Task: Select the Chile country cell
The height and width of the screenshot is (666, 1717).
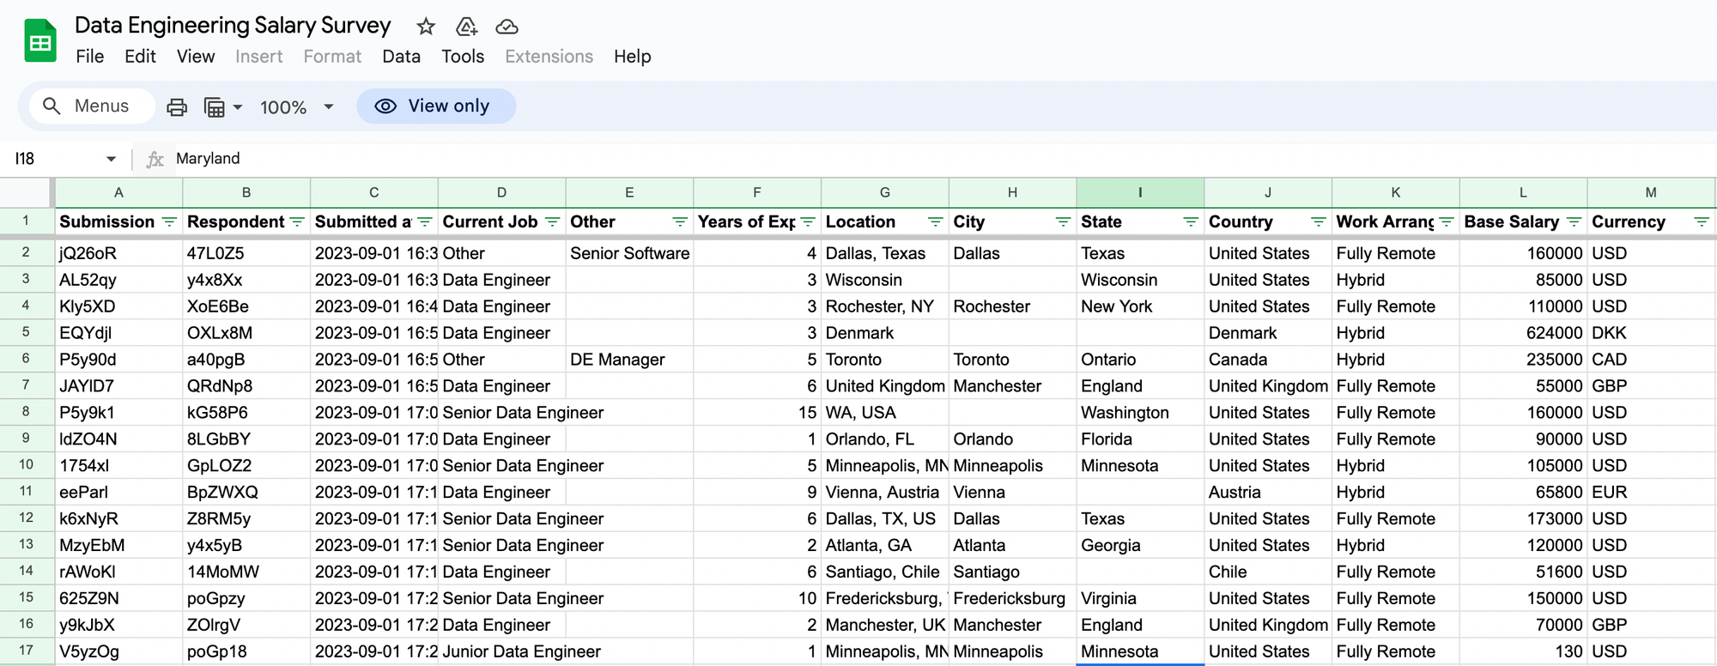Action: pyautogui.click(x=1268, y=572)
